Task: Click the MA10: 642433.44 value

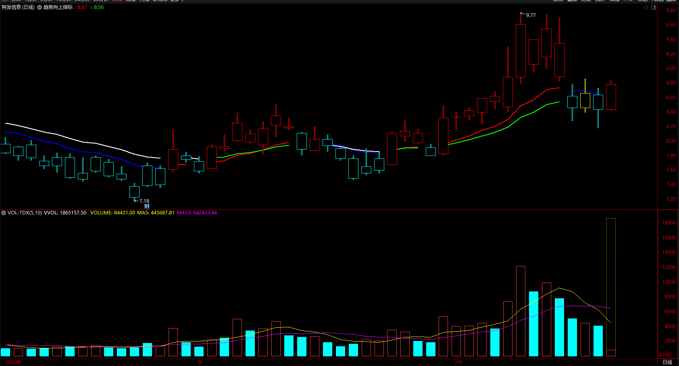Action: pyautogui.click(x=197, y=213)
